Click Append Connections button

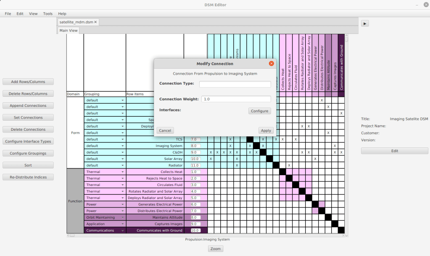click(x=28, y=106)
